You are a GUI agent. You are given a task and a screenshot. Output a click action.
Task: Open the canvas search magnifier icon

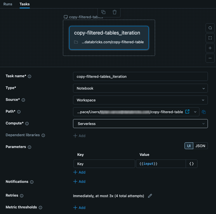[210, 28]
